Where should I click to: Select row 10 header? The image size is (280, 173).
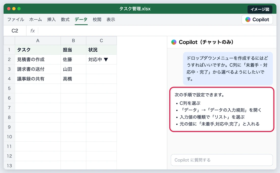pos(9,137)
